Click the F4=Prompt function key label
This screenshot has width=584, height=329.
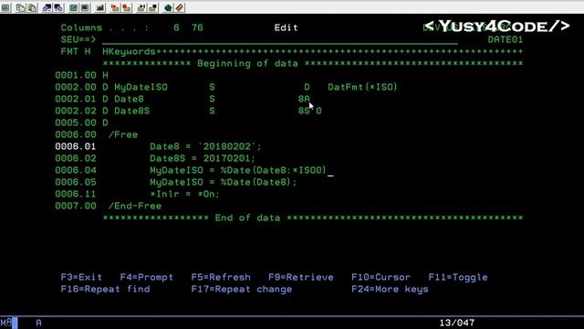point(147,277)
